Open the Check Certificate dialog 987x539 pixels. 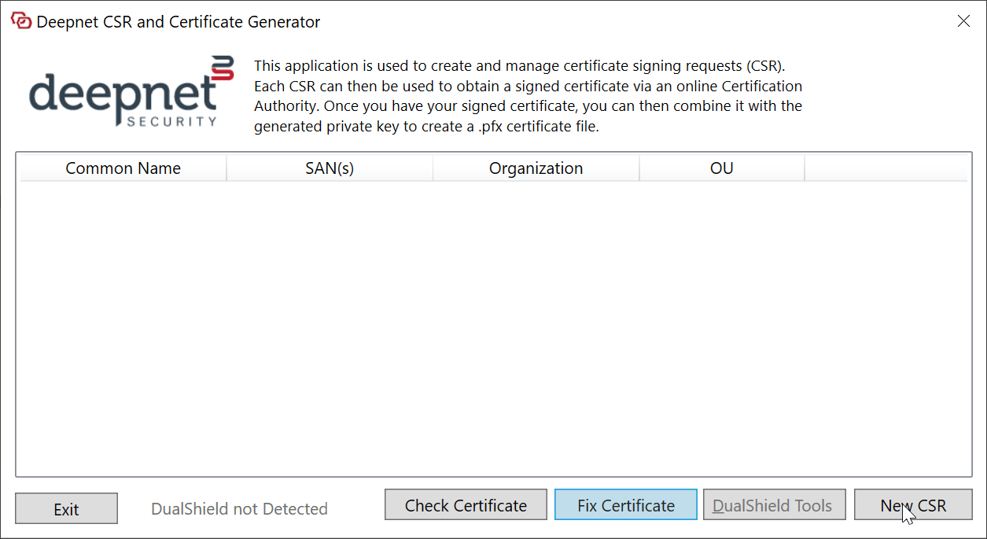pos(466,505)
